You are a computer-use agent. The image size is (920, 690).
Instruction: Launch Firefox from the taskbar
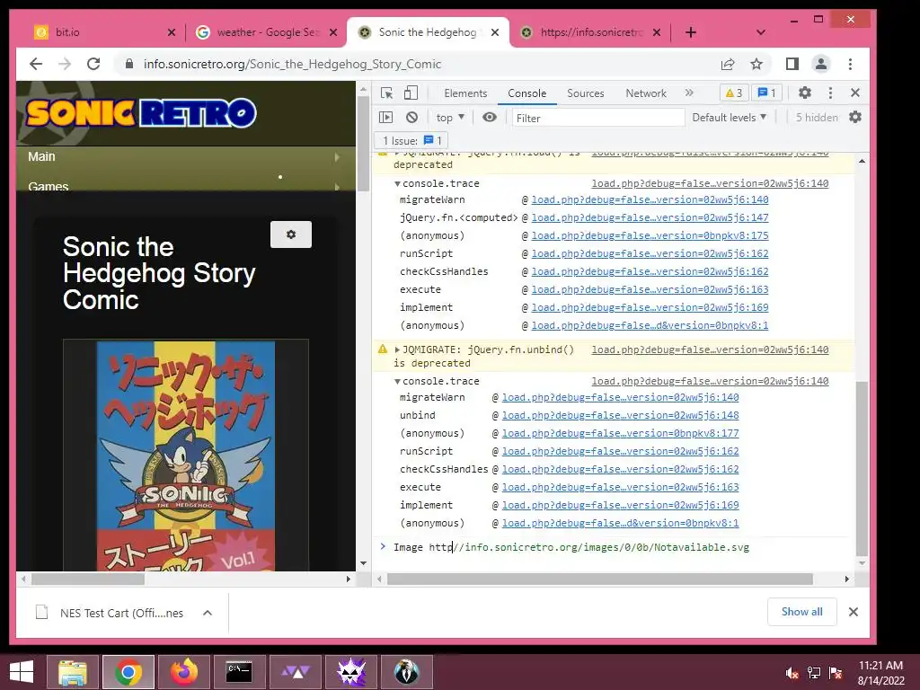click(184, 672)
